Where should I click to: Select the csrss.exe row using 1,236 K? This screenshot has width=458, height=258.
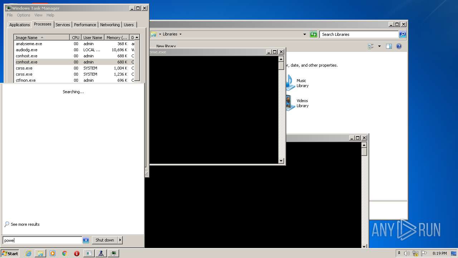coord(74,74)
